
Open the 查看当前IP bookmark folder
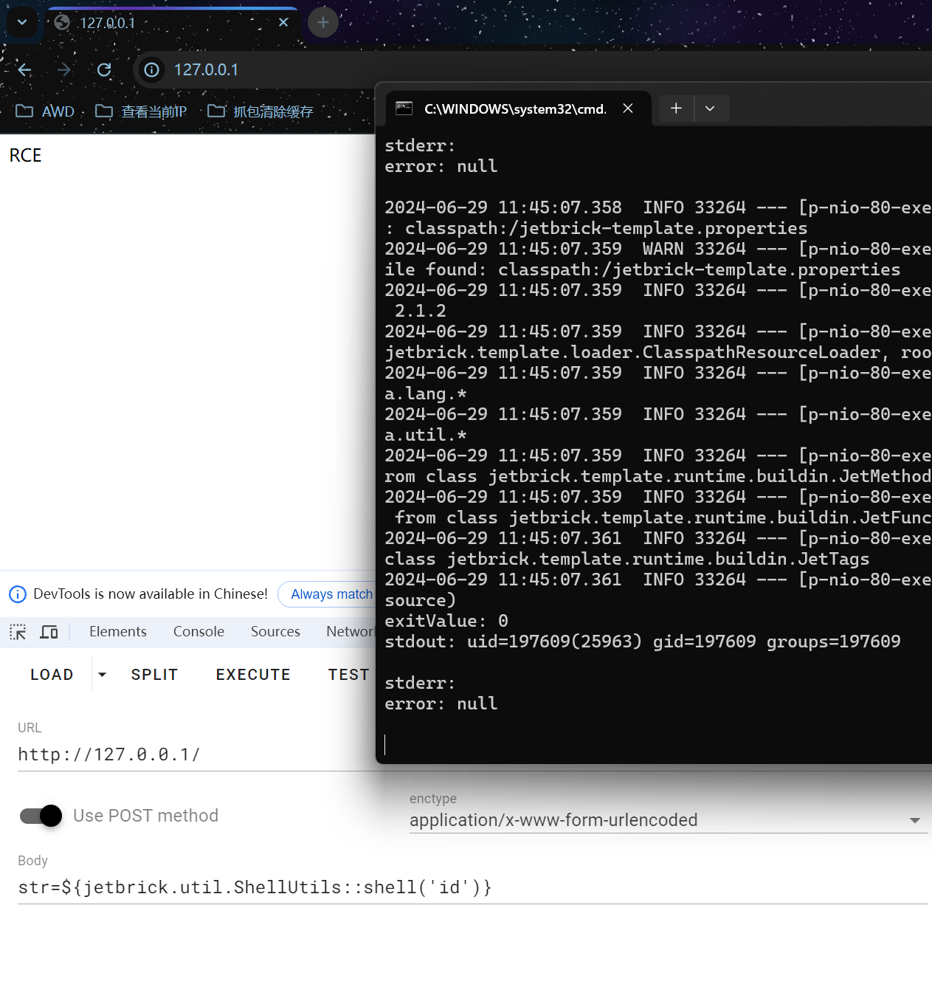click(141, 111)
